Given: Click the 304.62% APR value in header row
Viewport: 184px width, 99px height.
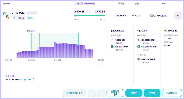Looking at the screenshot, I should (x=162, y=16).
